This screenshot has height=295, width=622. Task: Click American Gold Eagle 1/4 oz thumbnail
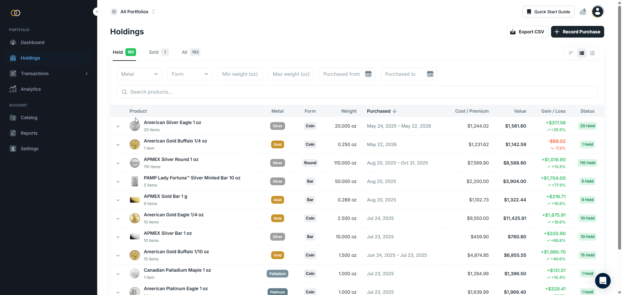135,218
